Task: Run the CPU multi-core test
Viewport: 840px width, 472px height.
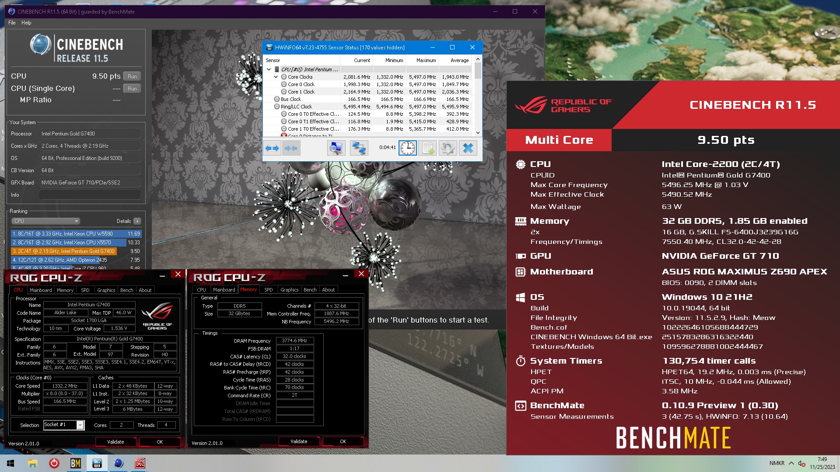Action: pos(132,76)
